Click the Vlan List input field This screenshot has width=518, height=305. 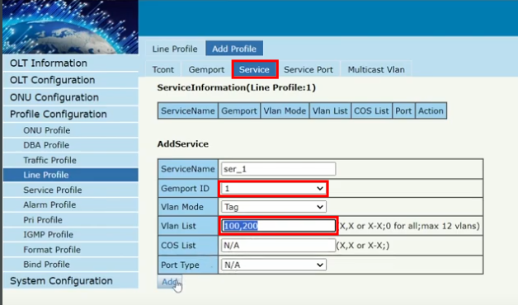(279, 226)
